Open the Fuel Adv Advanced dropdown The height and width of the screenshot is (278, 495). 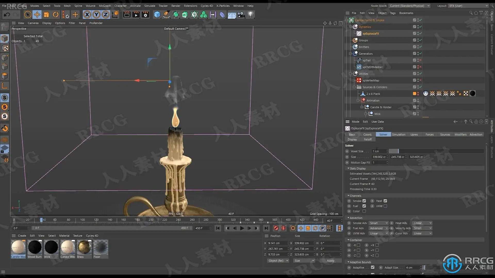(378, 228)
